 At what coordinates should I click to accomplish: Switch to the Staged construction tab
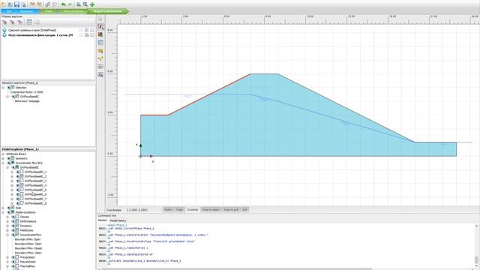107,11
